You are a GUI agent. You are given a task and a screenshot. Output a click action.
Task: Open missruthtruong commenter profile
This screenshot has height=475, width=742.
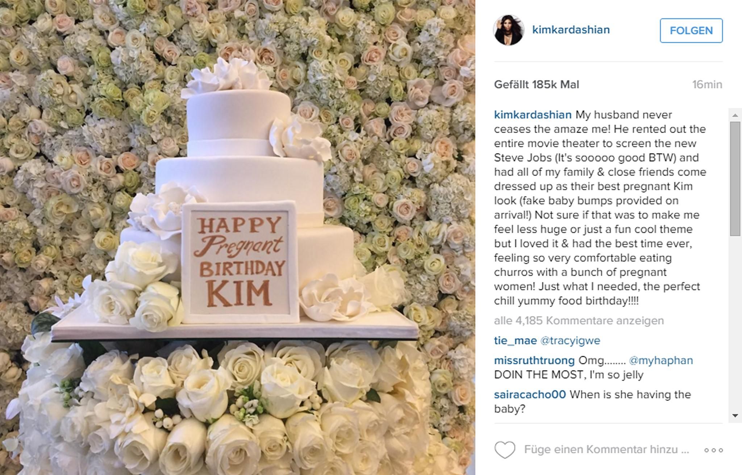[x=534, y=360]
